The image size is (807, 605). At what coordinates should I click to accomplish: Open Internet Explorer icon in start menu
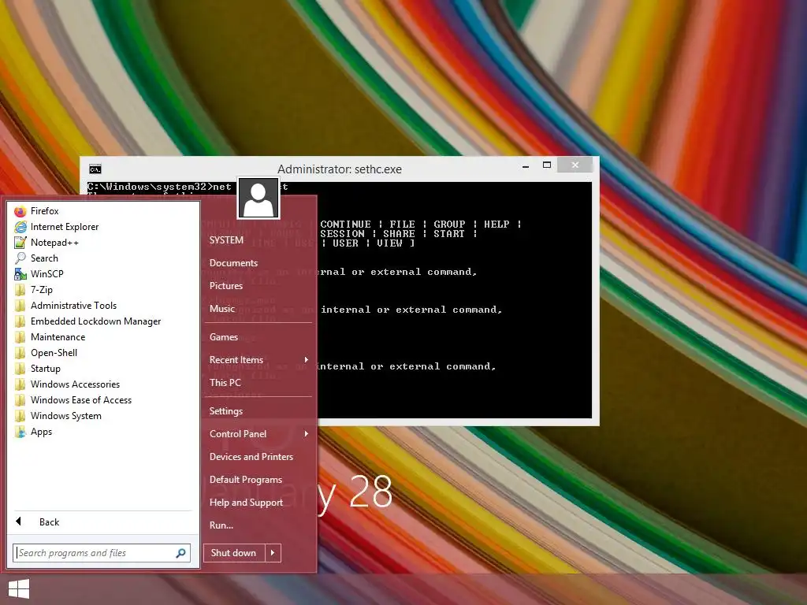click(x=20, y=227)
